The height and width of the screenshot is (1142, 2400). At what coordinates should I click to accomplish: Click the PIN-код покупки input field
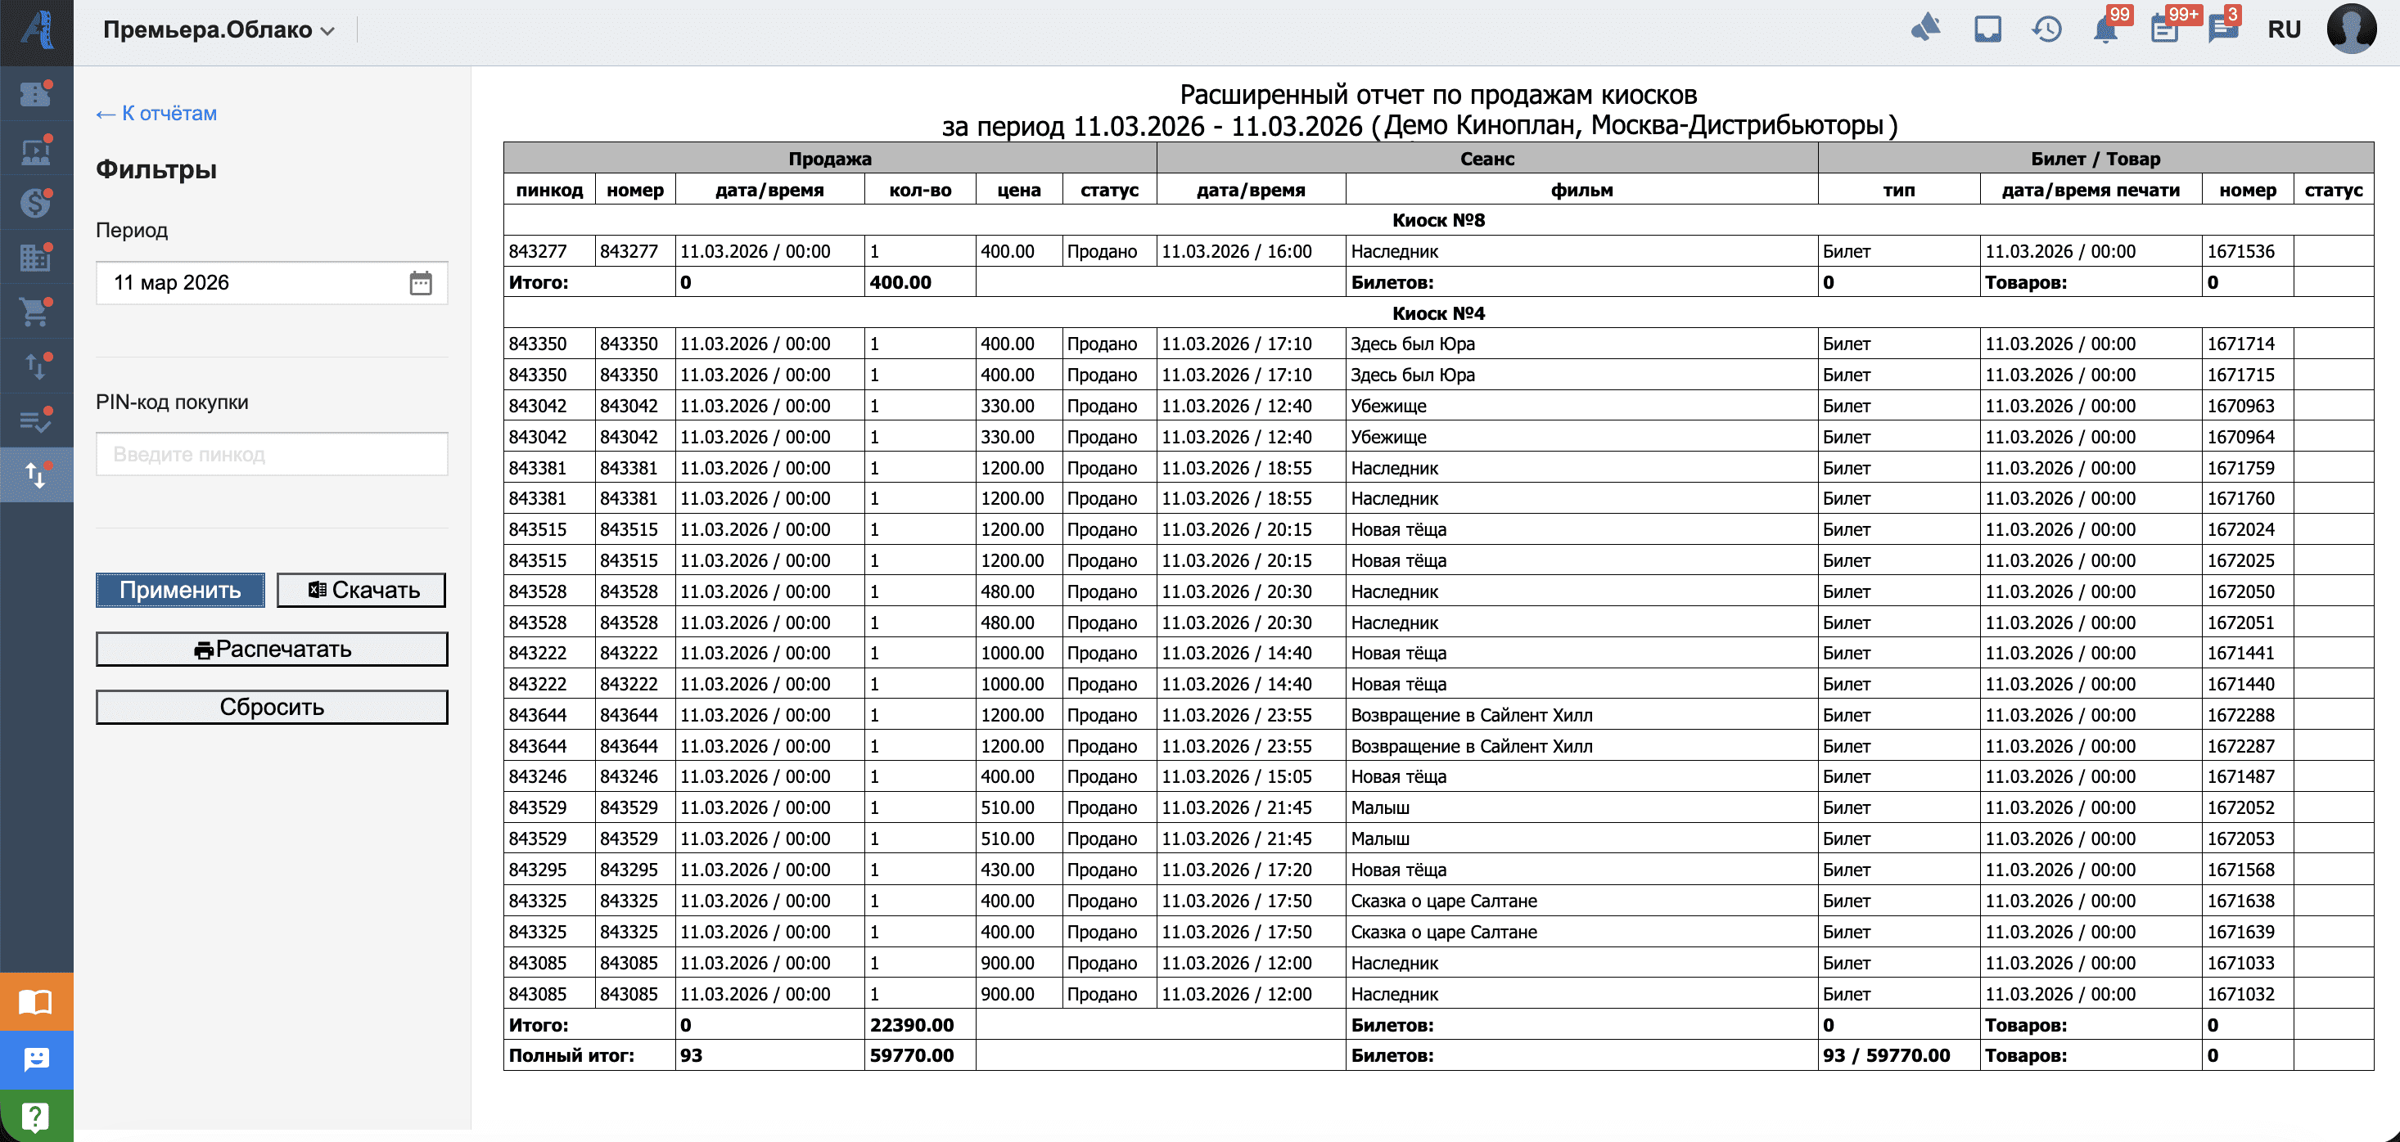(271, 454)
